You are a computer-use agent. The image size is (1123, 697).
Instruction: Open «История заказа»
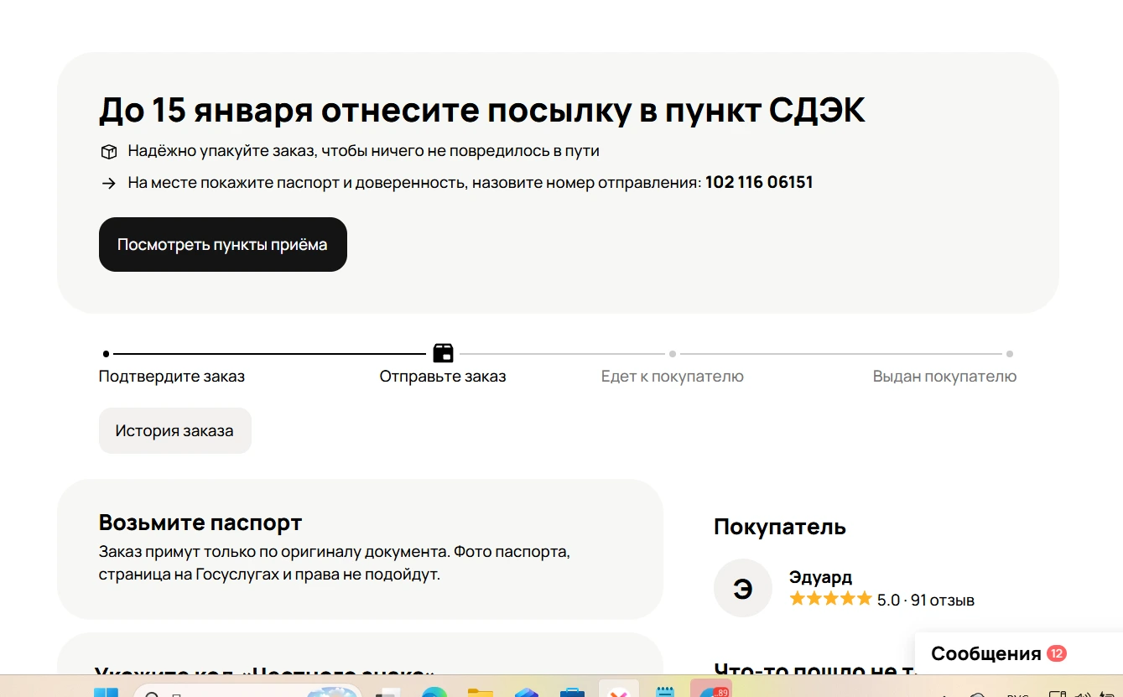click(175, 431)
